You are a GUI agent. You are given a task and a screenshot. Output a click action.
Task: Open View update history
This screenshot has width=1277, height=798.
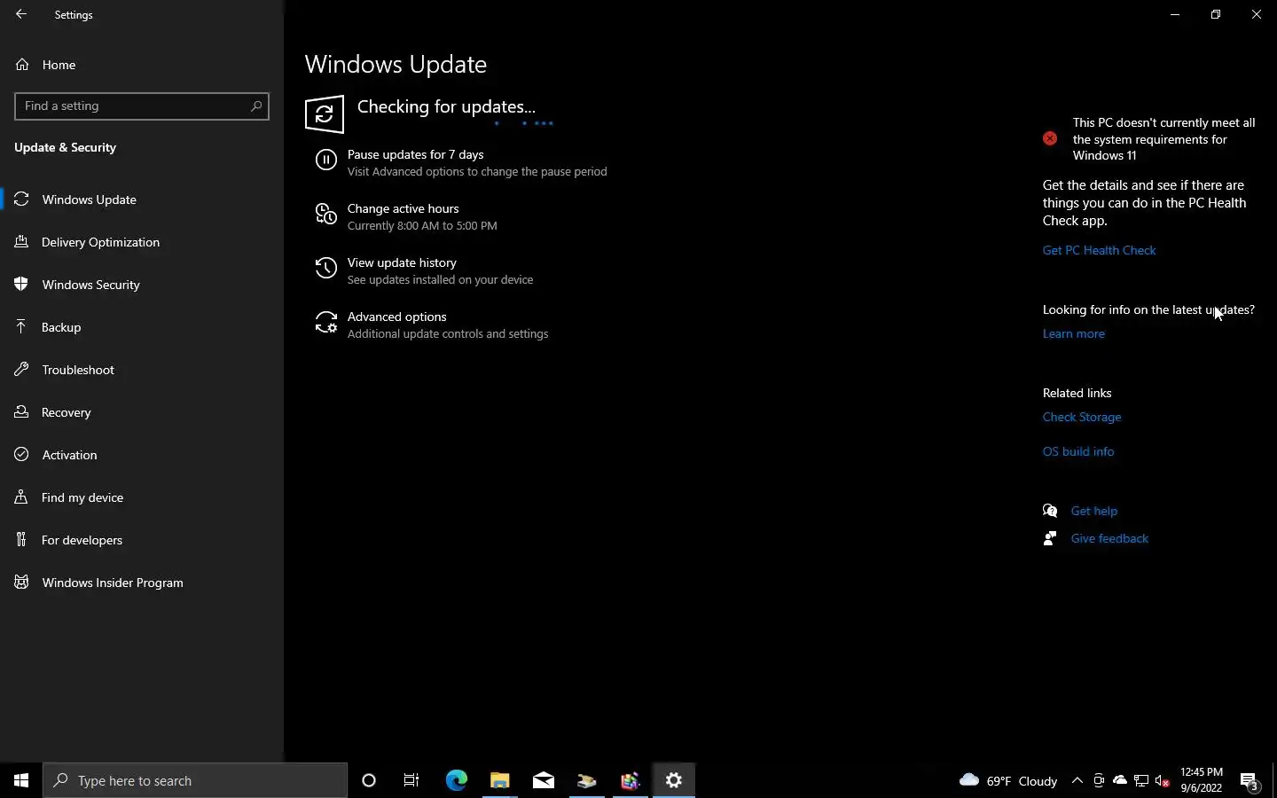point(402,262)
